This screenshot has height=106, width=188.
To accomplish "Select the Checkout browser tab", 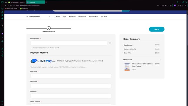I will [36, 2].
